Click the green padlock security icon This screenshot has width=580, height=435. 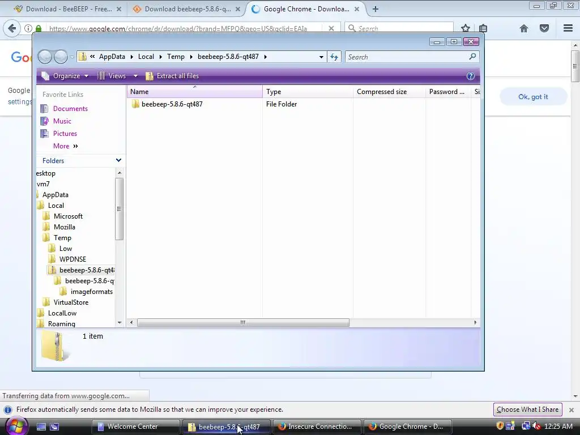click(x=39, y=28)
